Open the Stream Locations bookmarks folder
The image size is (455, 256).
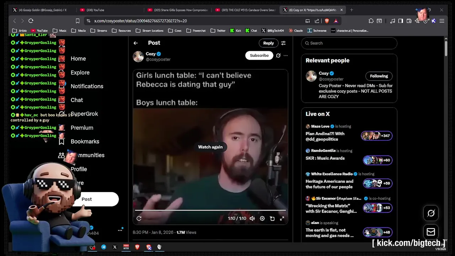pos(149,31)
